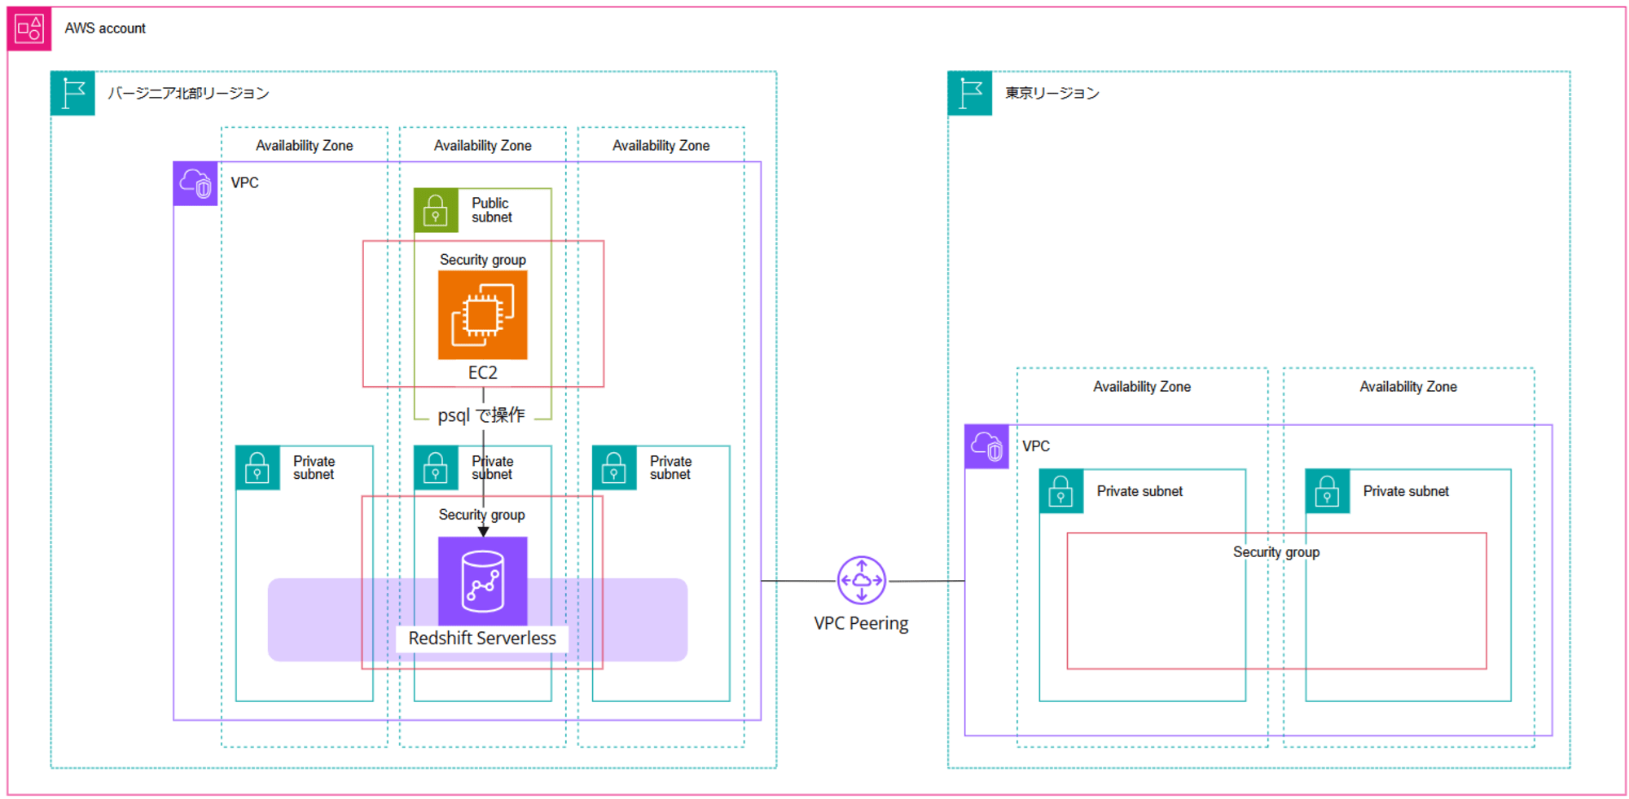Click the AWS account group icon
Image resolution: width=1629 pixels, height=799 pixels.
(x=29, y=29)
